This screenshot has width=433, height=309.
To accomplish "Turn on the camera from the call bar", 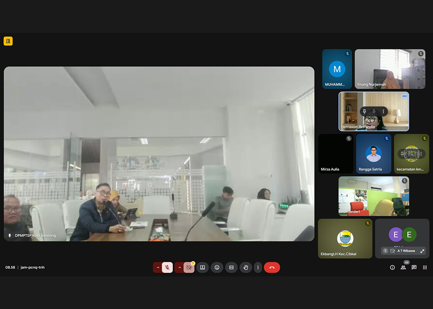I will pyautogui.click(x=189, y=267).
